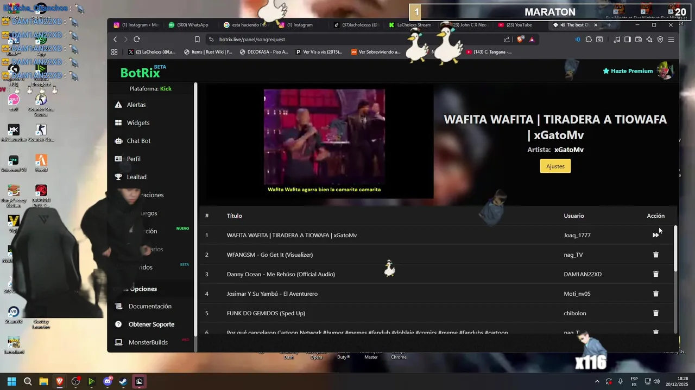Click the Ajustes button
Viewport: 695px width, 390px height.
[x=555, y=166]
